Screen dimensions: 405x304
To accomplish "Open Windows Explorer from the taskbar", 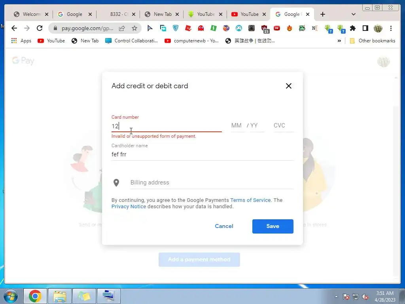I will (x=60, y=296).
